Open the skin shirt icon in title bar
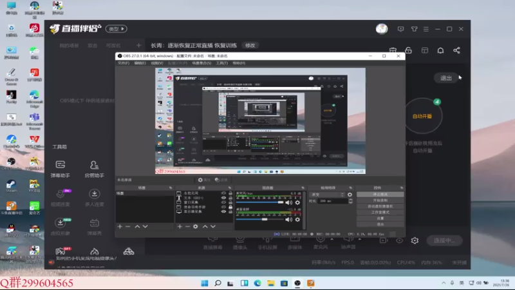This screenshot has width=515, height=290. click(x=414, y=29)
